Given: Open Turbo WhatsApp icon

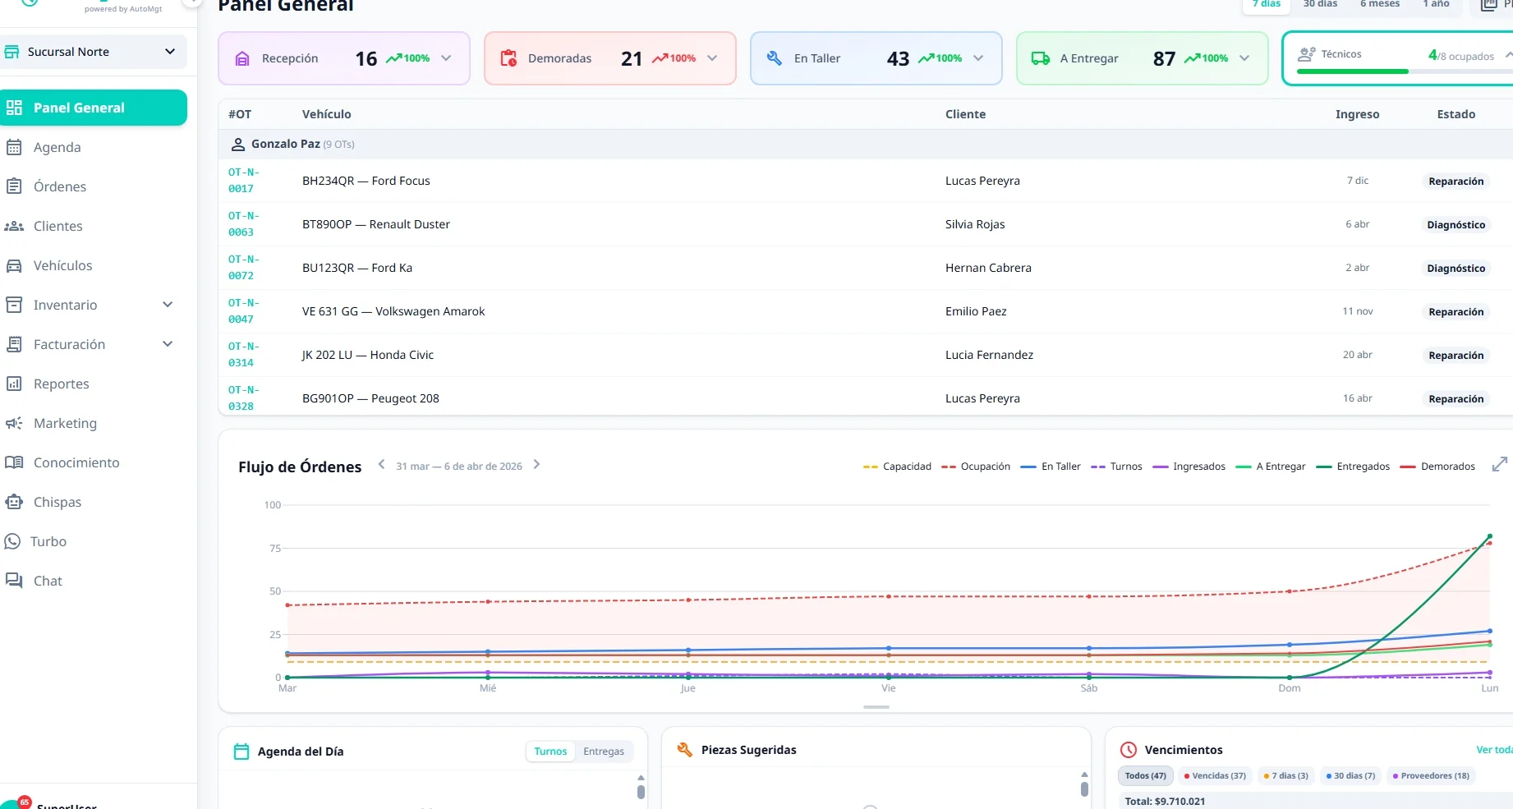Looking at the screenshot, I should tap(12, 541).
